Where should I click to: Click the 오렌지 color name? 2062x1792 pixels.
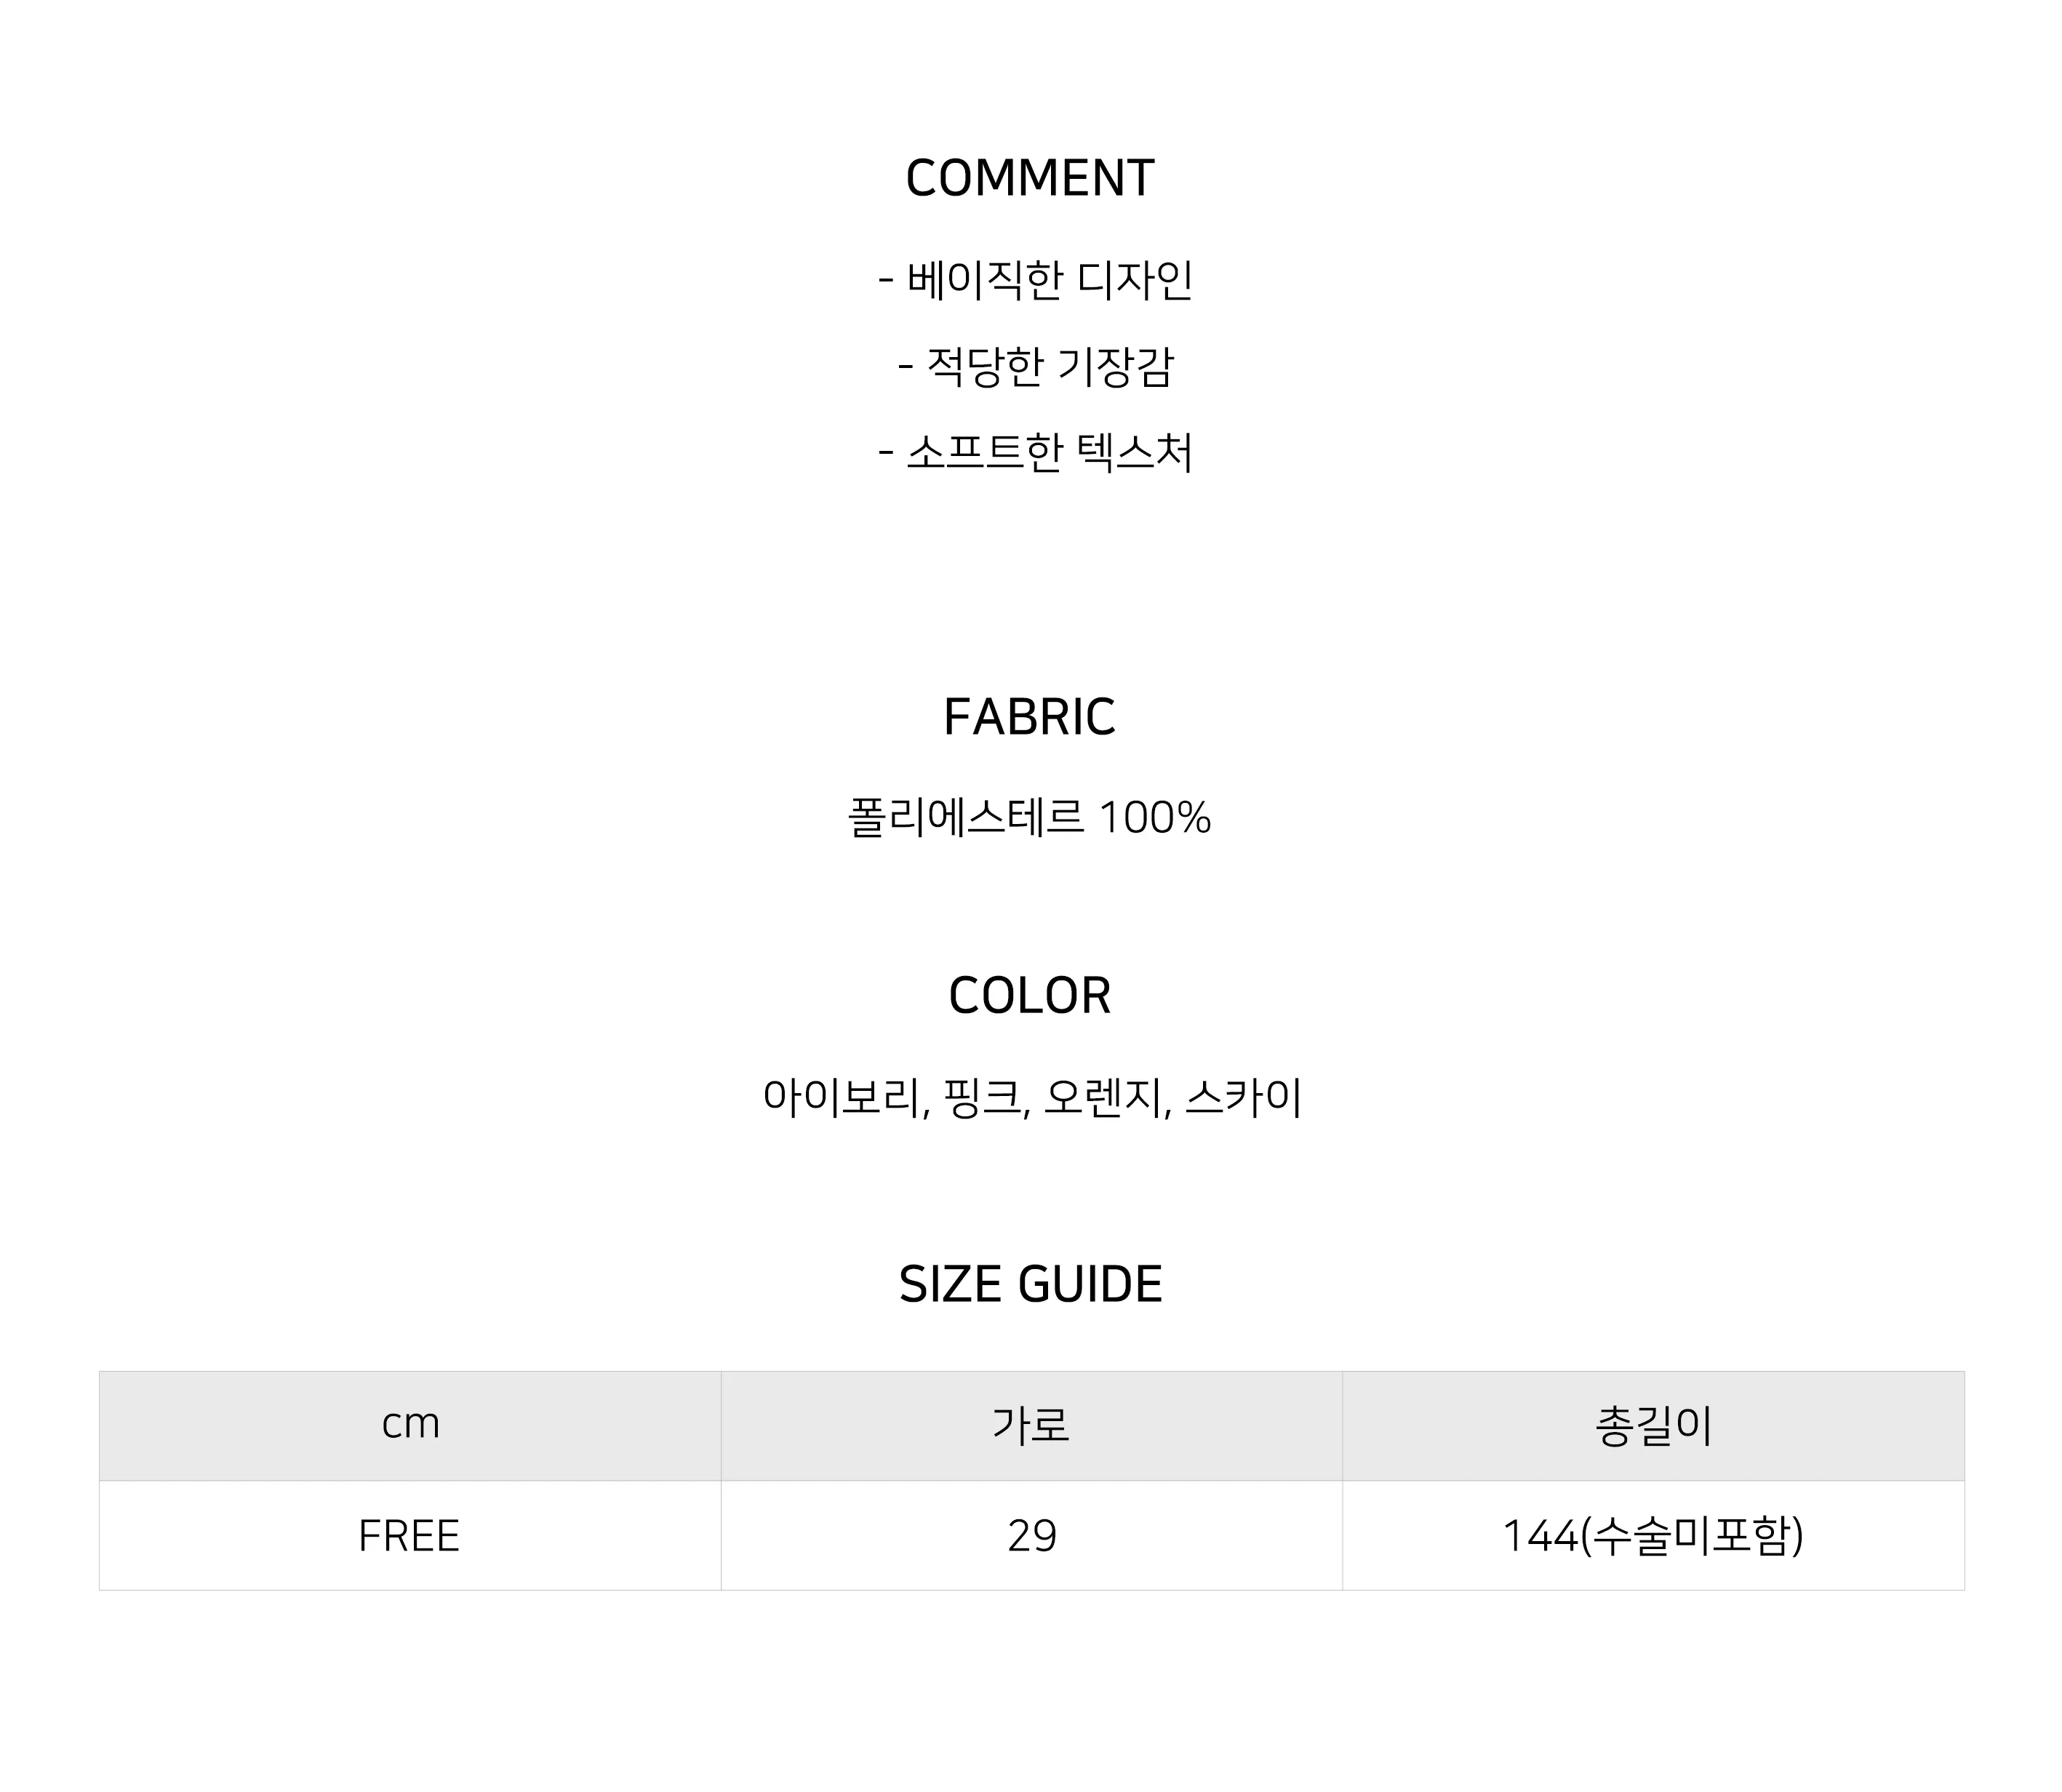point(1102,1097)
